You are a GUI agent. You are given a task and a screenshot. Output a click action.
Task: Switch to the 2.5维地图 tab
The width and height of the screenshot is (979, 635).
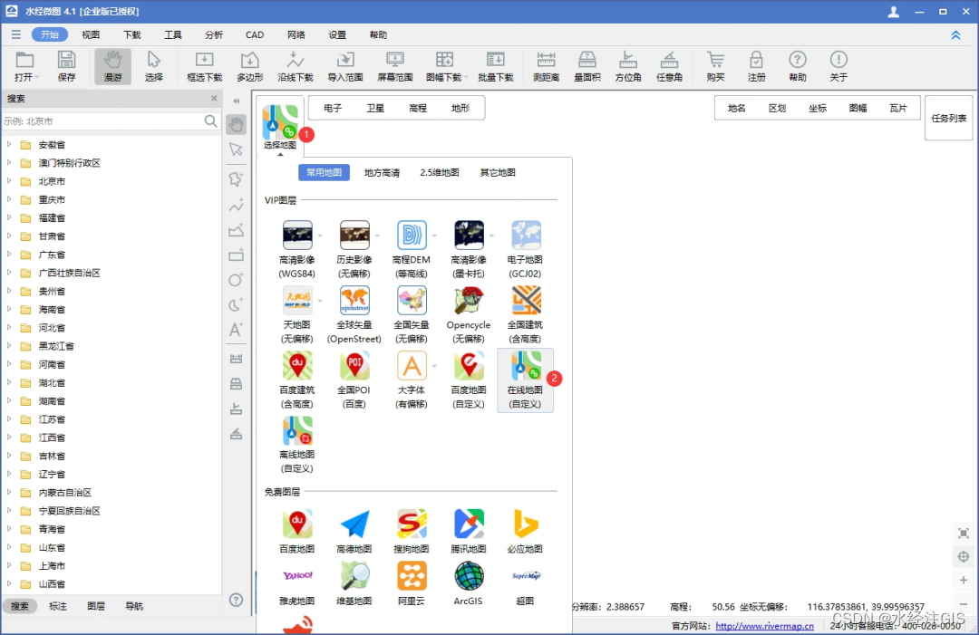tap(440, 173)
